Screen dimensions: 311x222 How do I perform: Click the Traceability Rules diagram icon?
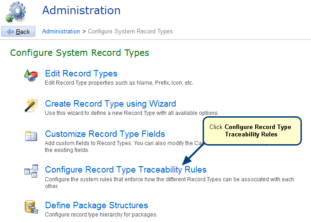(x=31, y=172)
